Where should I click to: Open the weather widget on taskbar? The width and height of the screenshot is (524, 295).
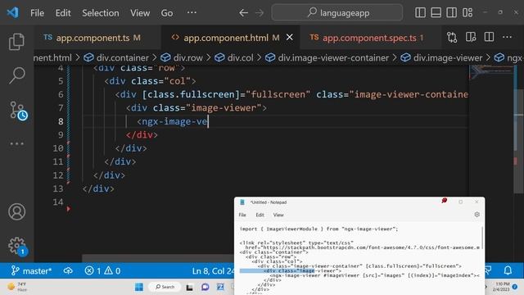click(17, 287)
